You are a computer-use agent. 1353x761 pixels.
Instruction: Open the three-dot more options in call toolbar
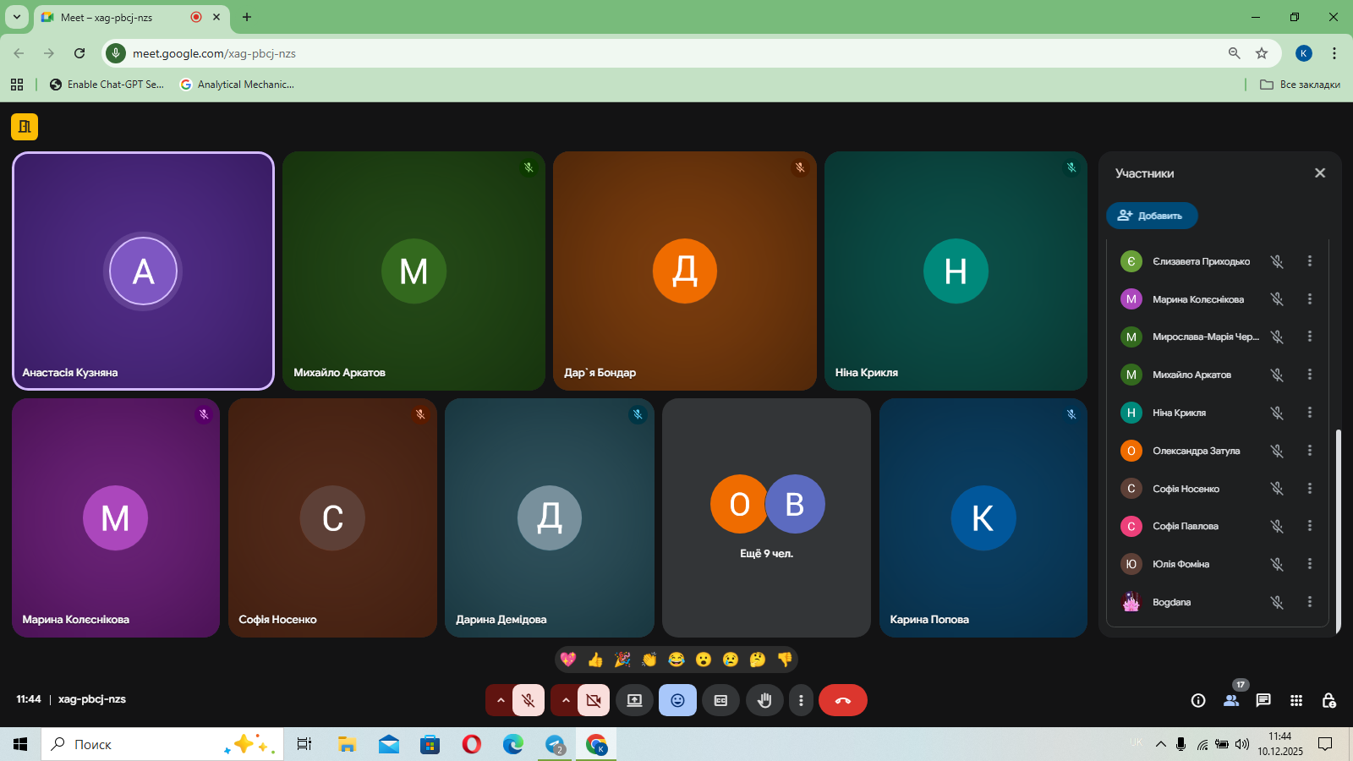(x=801, y=700)
